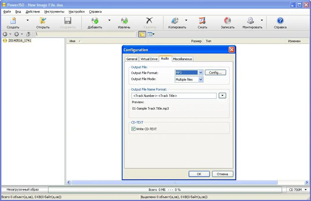This screenshot has width=311, height=201.
Task: Click the Добавить (Add) toolbar icon
Action: (x=95, y=21)
